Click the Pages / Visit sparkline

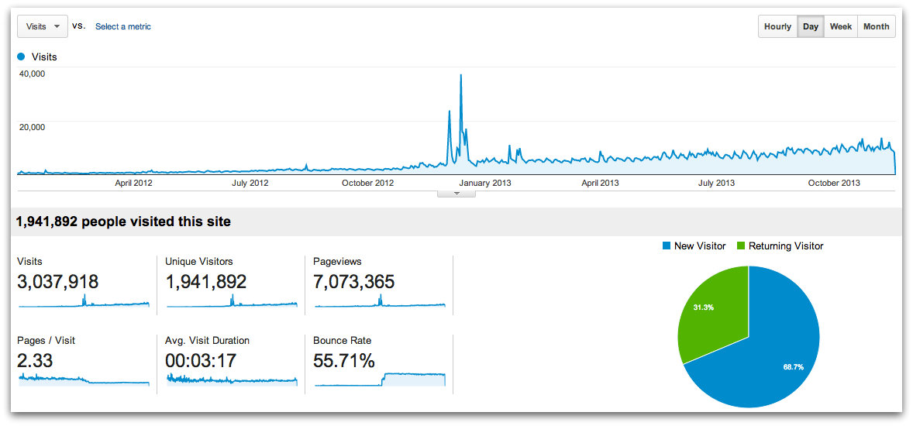(84, 379)
